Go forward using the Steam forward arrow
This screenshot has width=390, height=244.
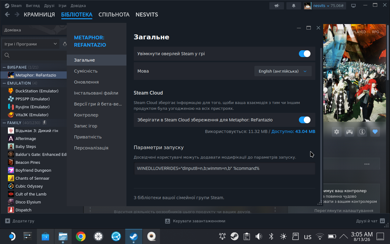(x=17, y=14)
